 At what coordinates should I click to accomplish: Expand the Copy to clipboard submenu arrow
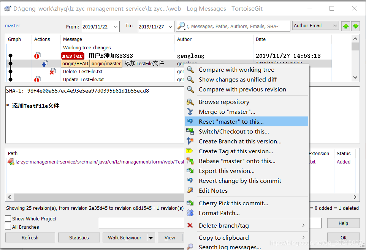pyautogui.click(x=303, y=237)
